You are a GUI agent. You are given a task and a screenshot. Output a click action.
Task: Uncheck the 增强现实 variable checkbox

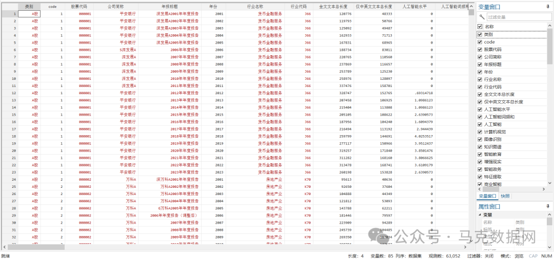(x=480, y=162)
